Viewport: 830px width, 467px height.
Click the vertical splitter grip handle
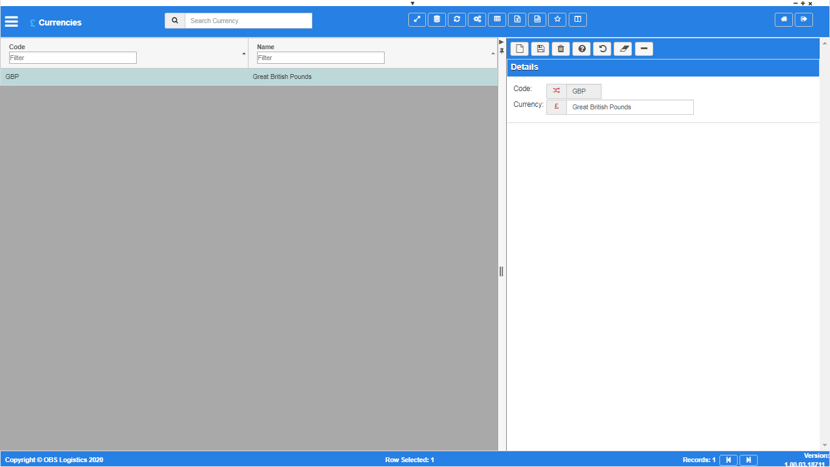[x=501, y=271]
